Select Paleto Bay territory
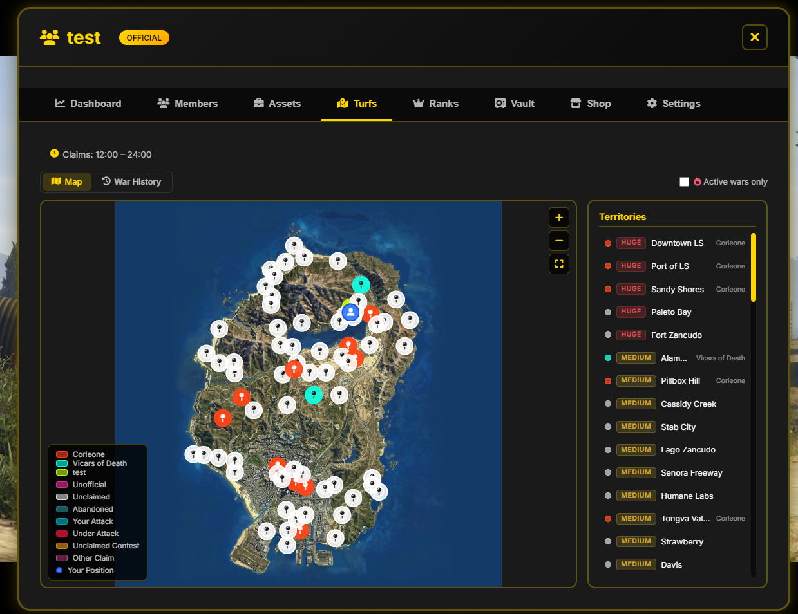Screen dimensions: 798x614 pyautogui.click(x=675, y=312)
